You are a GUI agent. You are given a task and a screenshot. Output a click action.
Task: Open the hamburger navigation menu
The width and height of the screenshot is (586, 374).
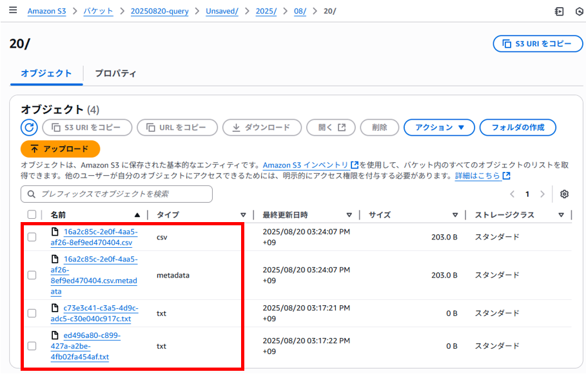click(13, 10)
